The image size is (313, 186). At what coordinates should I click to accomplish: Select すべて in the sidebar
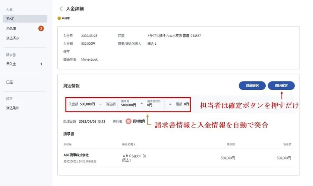pos(25,19)
